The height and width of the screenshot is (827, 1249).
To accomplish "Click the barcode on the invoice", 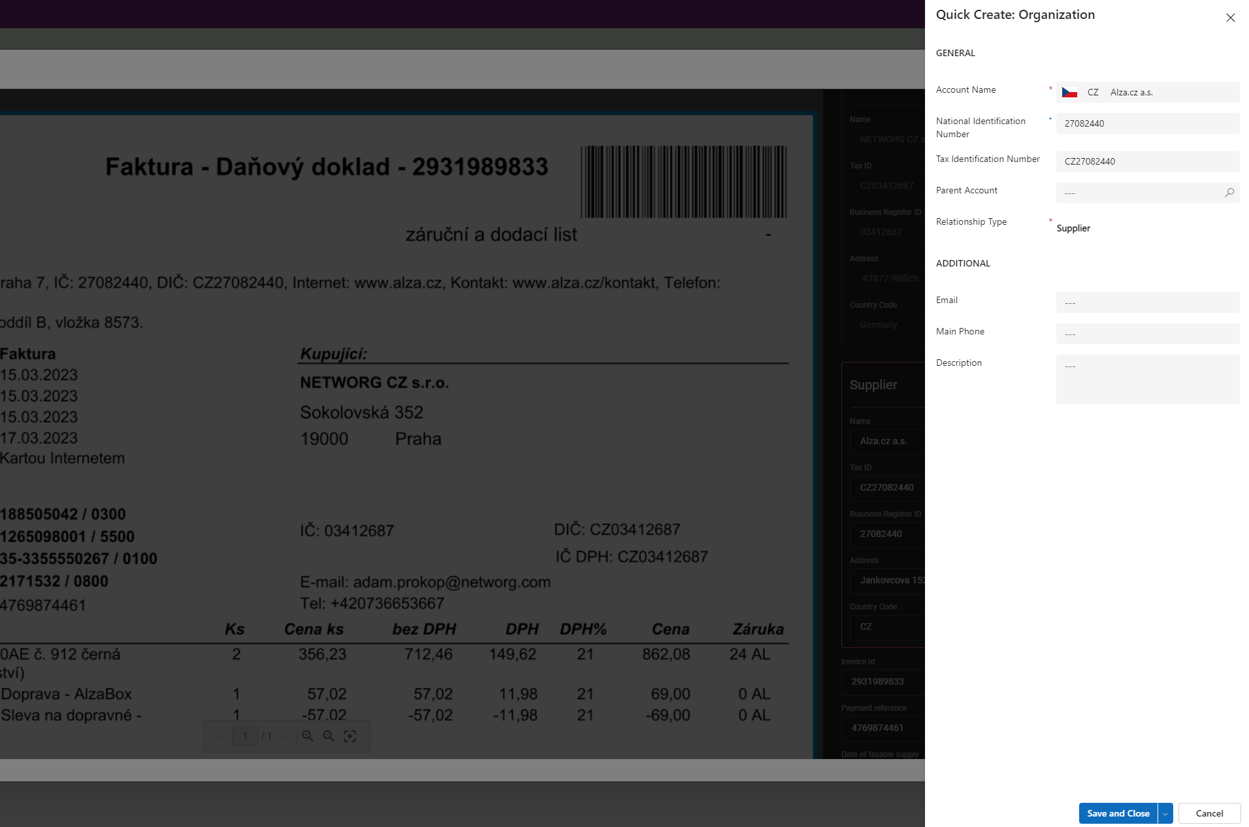I will tap(683, 182).
